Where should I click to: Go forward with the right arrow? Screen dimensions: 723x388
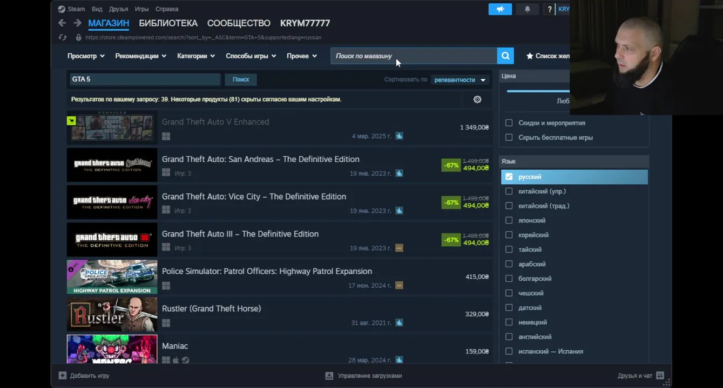(77, 23)
